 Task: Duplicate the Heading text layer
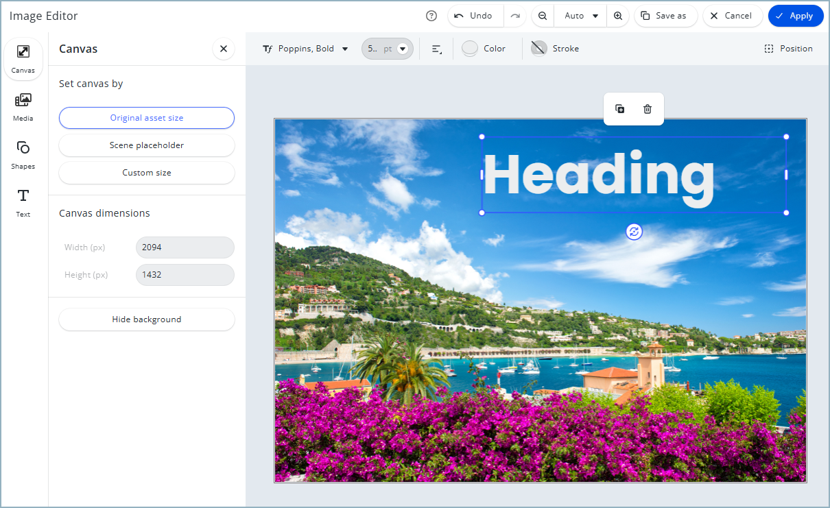click(620, 108)
